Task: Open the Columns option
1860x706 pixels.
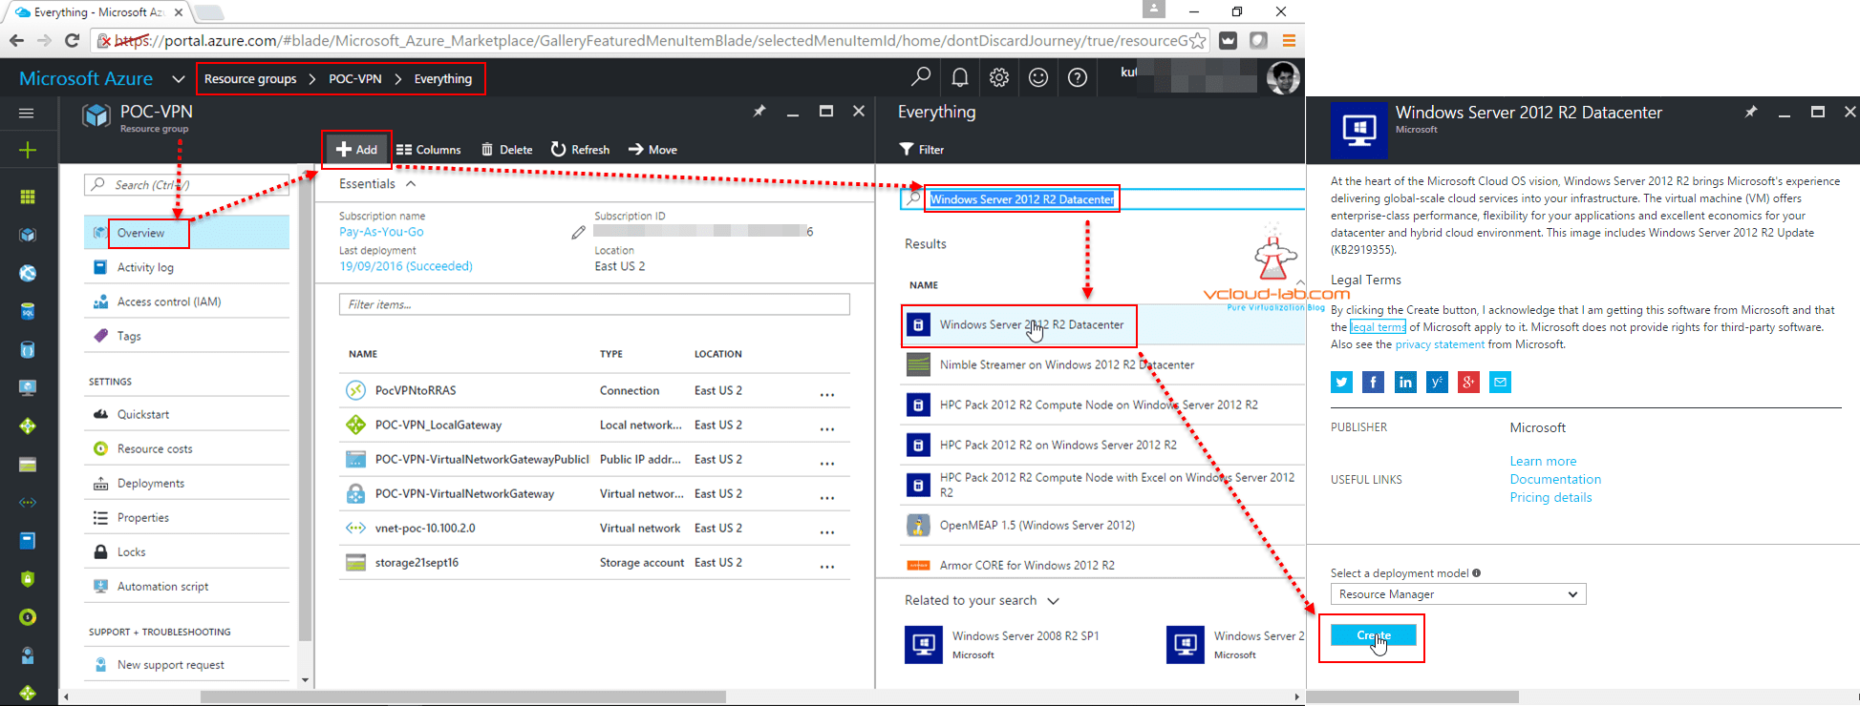Action: pyautogui.click(x=428, y=150)
